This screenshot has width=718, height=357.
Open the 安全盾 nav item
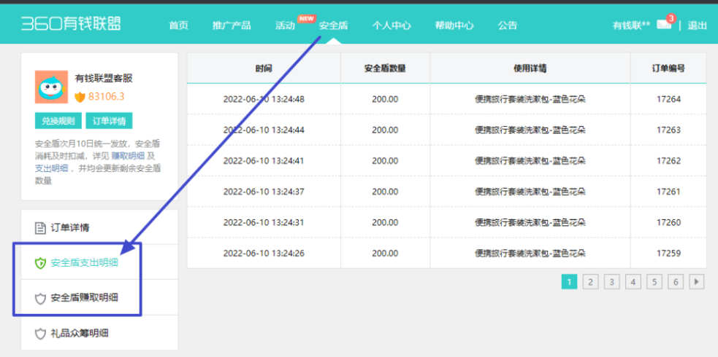pos(333,25)
